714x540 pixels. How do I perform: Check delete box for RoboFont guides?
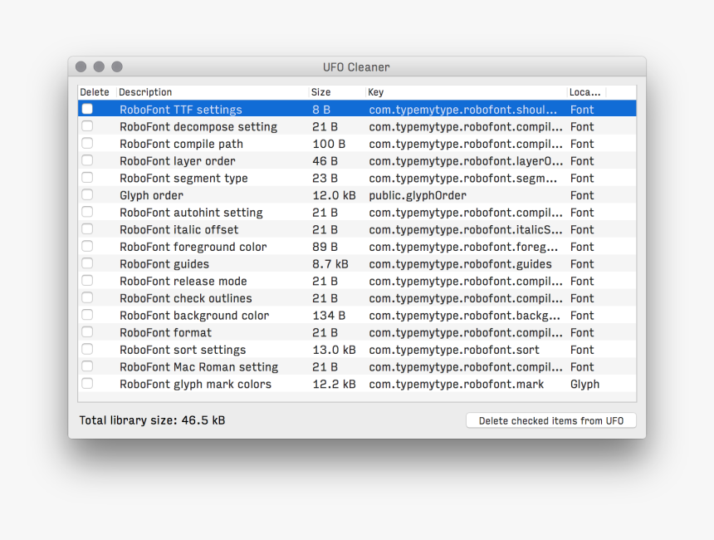tap(87, 263)
